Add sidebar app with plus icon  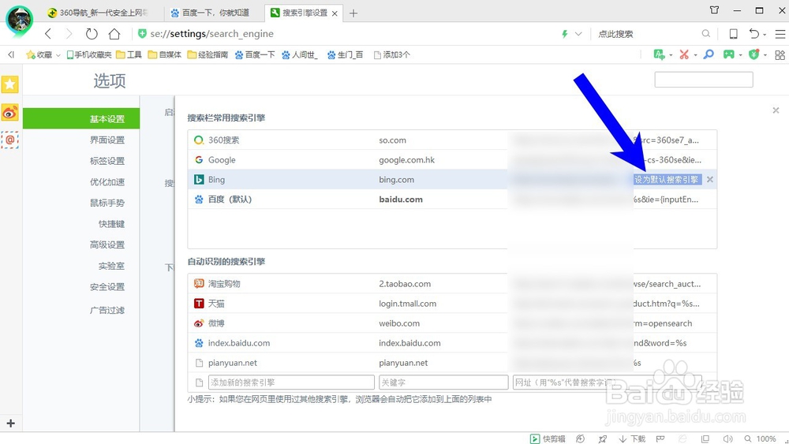point(10,423)
